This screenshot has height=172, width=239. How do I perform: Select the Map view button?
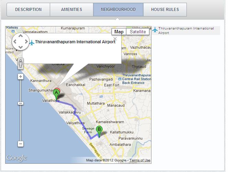pos(119,32)
